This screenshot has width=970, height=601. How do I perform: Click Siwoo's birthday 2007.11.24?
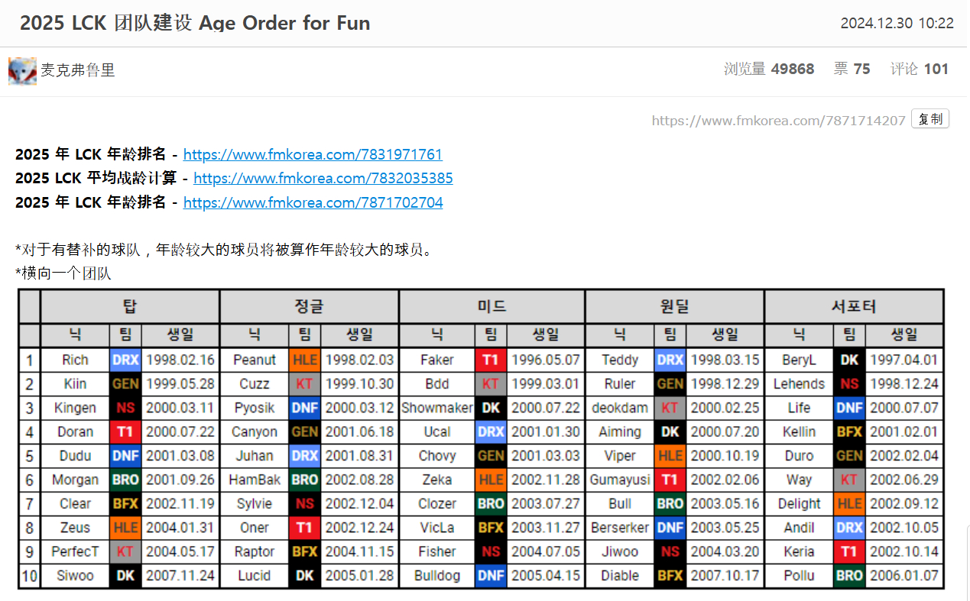180,576
